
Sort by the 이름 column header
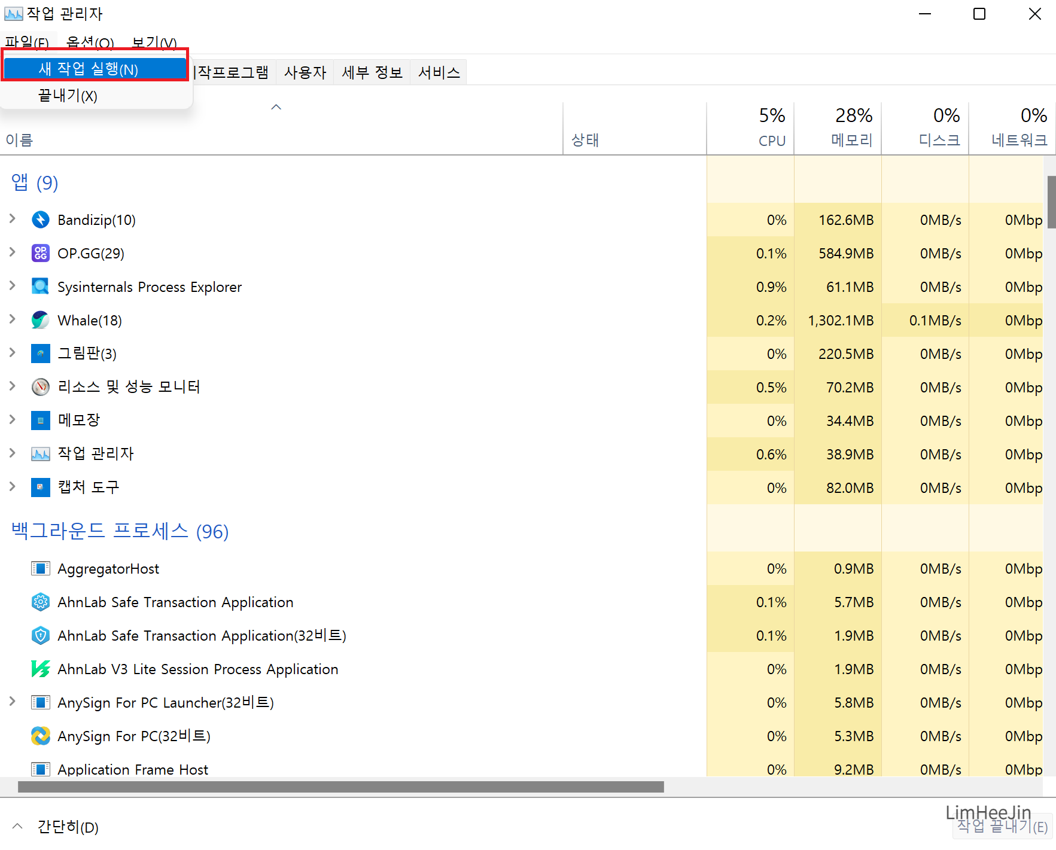pyautogui.click(x=281, y=128)
